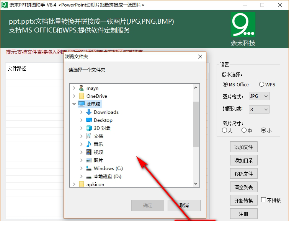Viewport: 289px width, 230px height.
Task: Click the 添加目录 button
Action: click(244, 160)
